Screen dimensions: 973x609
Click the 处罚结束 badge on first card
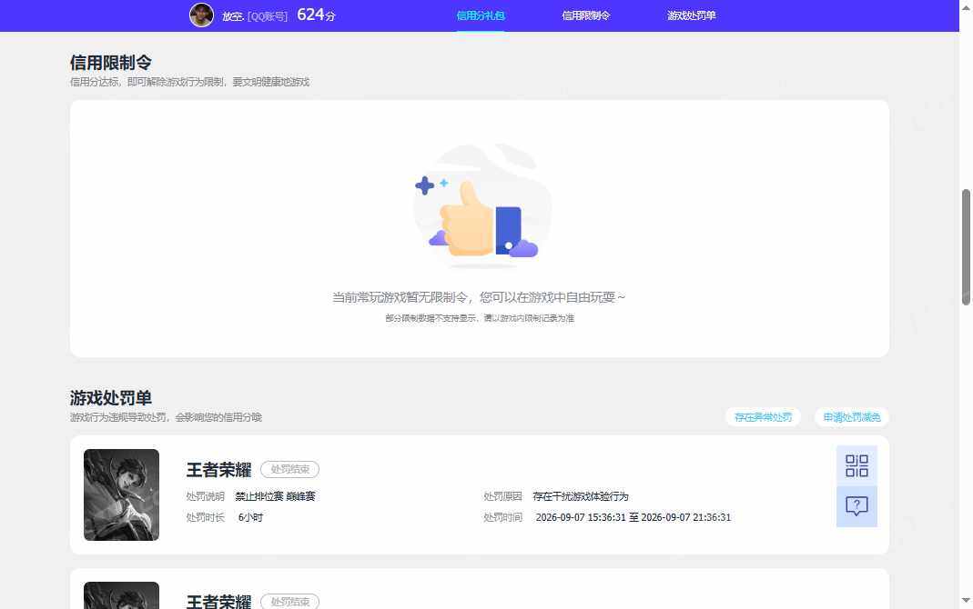[x=289, y=469]
